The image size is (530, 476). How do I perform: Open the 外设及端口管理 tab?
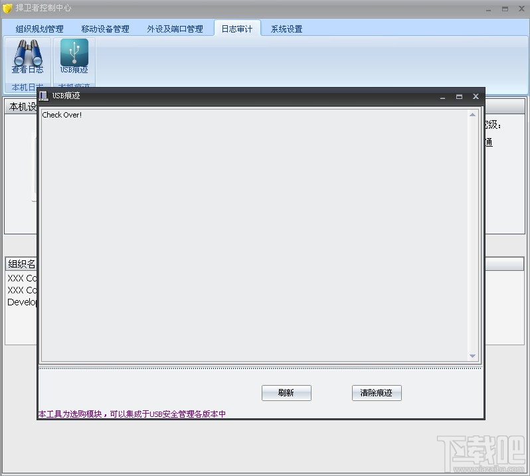click(x=175, y=29)
